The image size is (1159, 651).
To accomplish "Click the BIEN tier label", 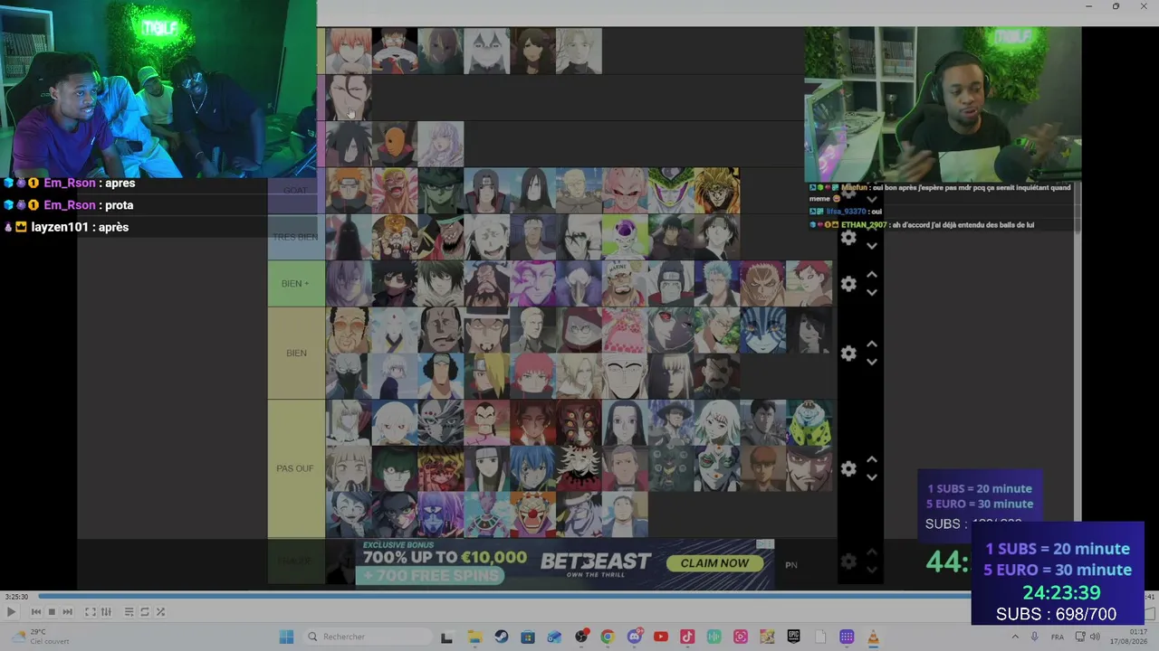I will 295,354.
